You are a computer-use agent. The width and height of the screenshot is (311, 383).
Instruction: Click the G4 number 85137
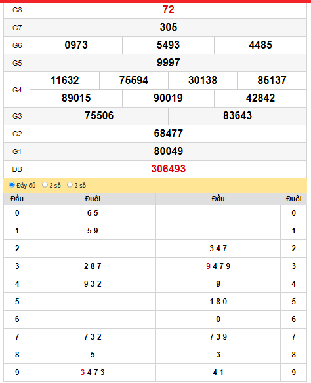tap(272, 81)
